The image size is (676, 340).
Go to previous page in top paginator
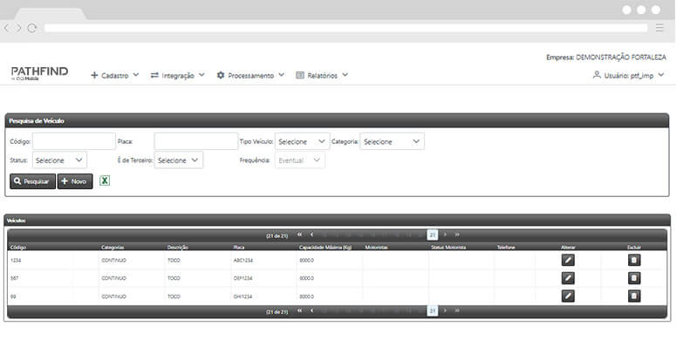point(311,235)
